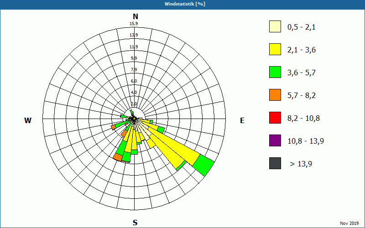
Task: Click the legend label "8,2 - 10,8"
Action: tap(303, 119)
